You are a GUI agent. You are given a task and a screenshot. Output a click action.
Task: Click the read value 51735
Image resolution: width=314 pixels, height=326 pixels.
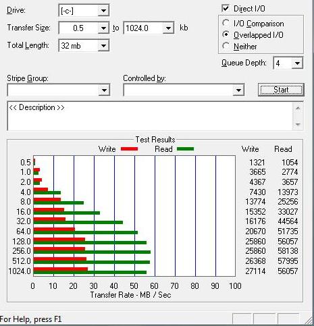click(x=288, y=232)
